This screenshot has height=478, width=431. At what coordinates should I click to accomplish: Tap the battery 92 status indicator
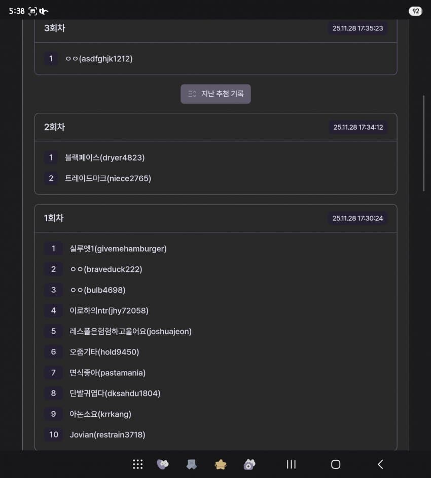415,11
